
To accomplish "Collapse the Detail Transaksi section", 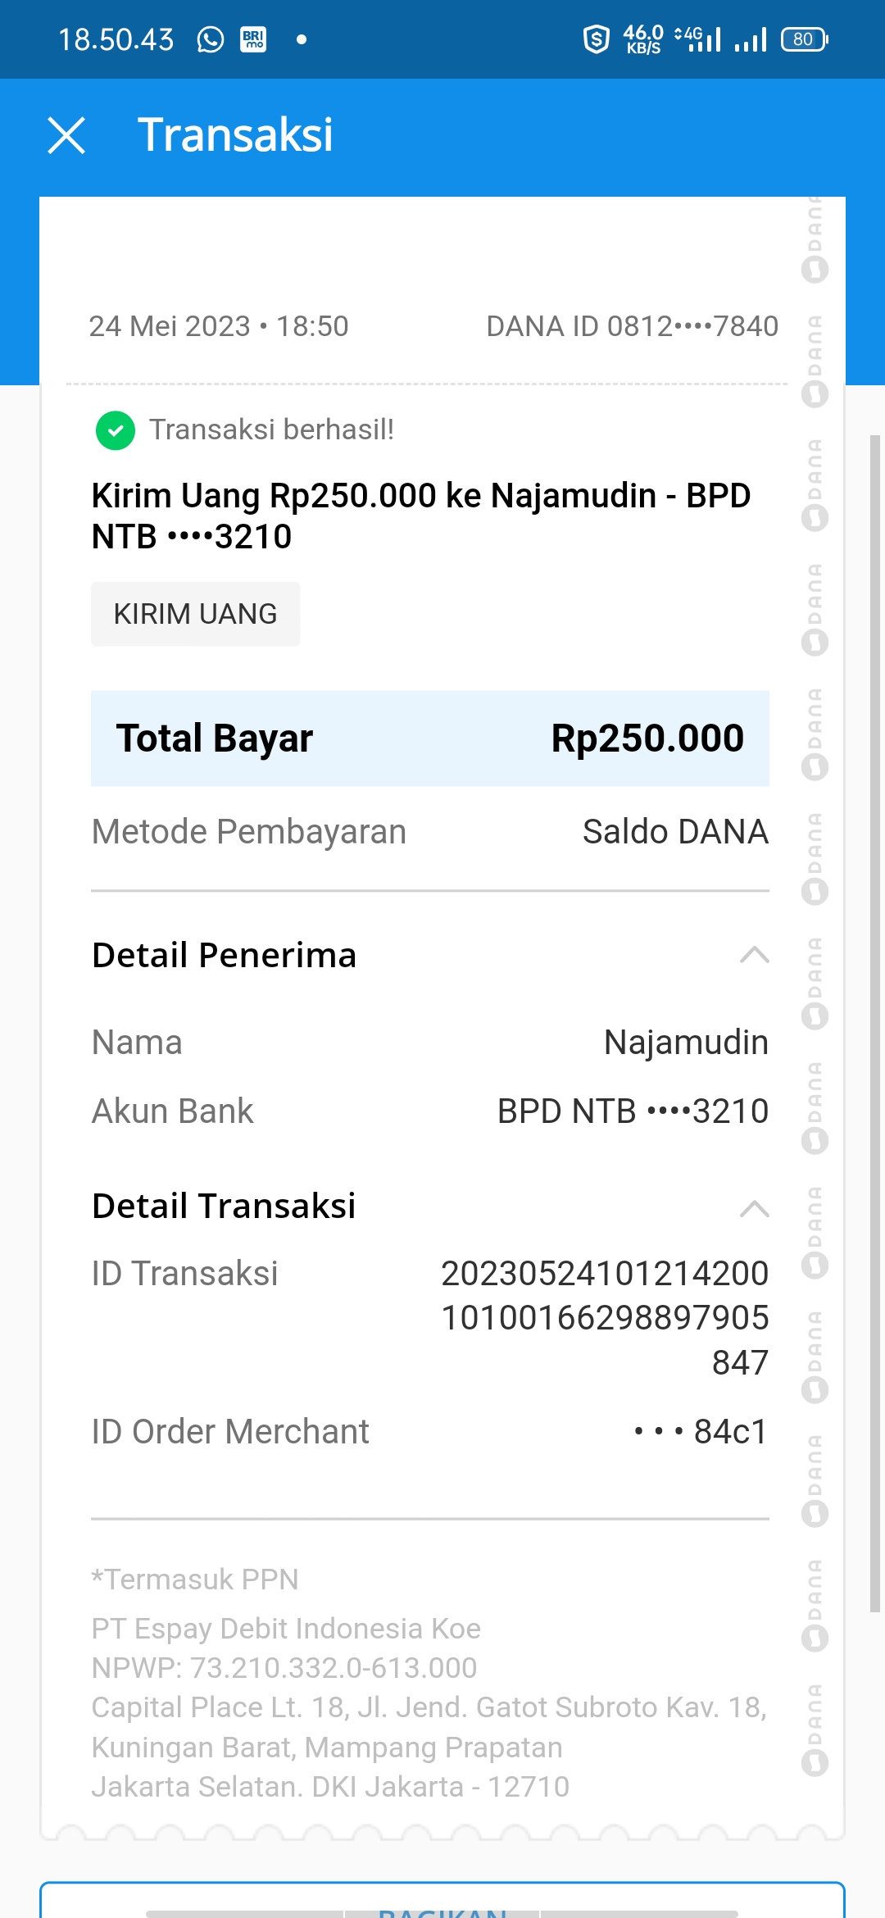I will (754, 1208).
